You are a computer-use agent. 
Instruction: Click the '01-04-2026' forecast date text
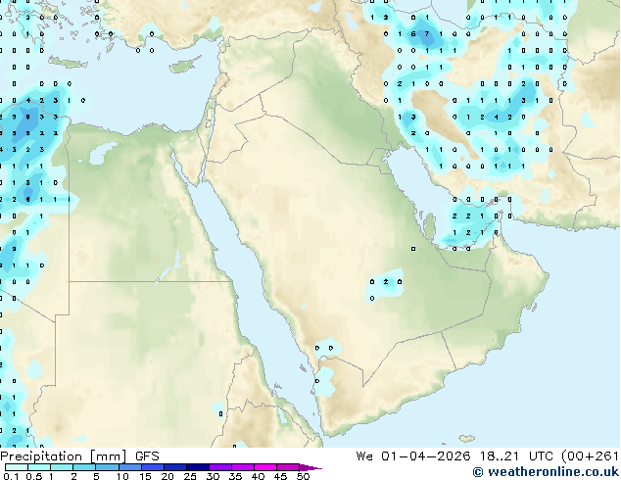(426, 456)
